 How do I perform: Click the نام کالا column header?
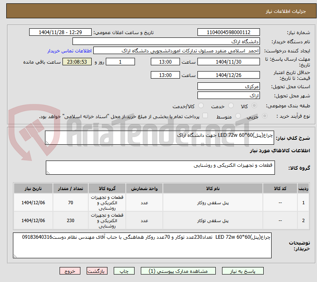213,188
